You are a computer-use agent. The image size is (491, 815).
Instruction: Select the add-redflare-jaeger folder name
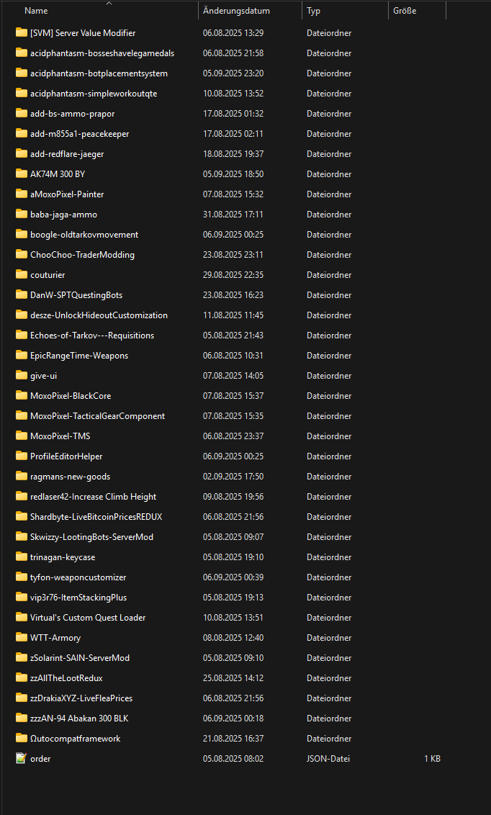point(67,154)
